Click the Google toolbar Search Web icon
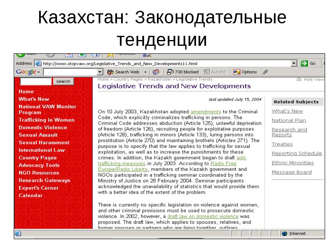This screenshot has height=250, width=333. [110, 72]
